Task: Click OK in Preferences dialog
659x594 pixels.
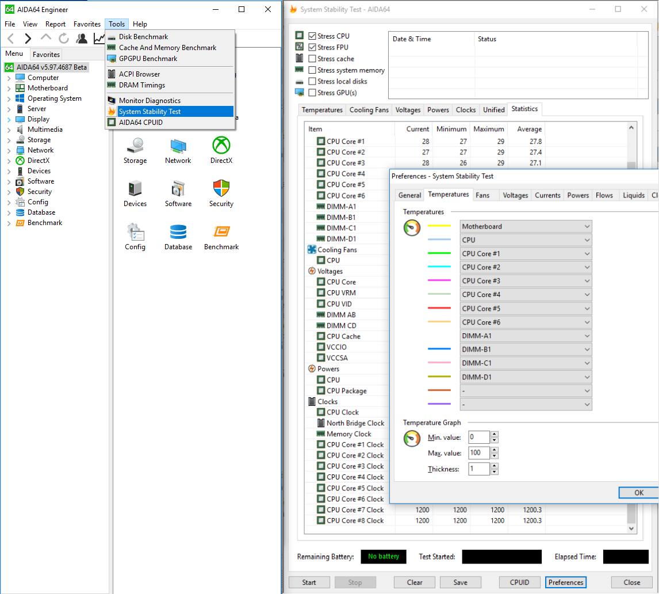Action: click(638, 493)
